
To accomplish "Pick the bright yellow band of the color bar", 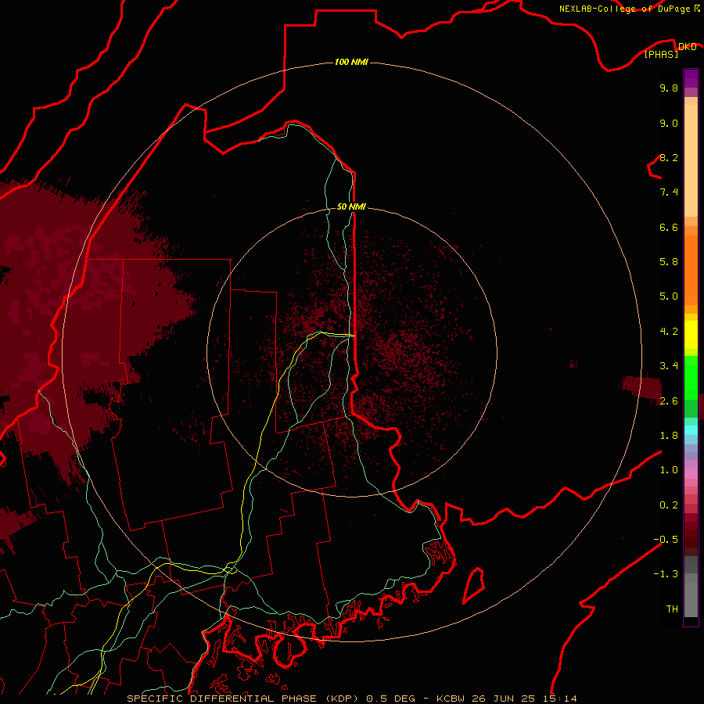I will 691,335.
